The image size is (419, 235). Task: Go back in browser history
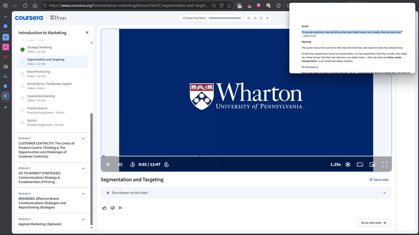point(15,6)
